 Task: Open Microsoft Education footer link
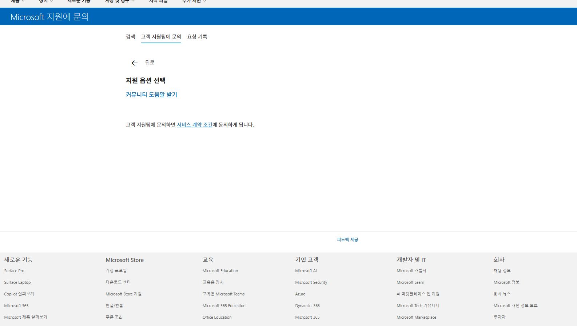pyautogui.click(x=220, y=271)
